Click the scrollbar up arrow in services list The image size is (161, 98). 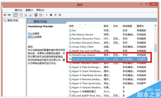pyautogui.click(x=155, y=26)
